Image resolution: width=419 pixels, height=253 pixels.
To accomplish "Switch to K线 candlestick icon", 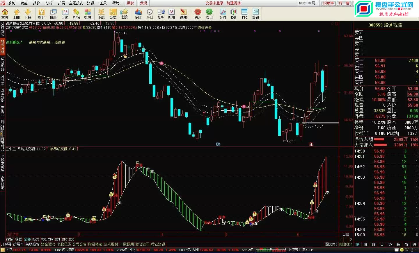I will point(234,14).
